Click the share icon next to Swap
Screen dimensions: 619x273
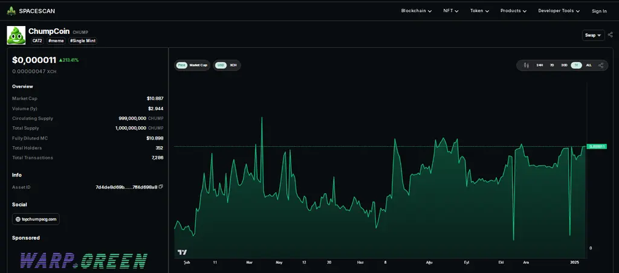tap(611, 35)
